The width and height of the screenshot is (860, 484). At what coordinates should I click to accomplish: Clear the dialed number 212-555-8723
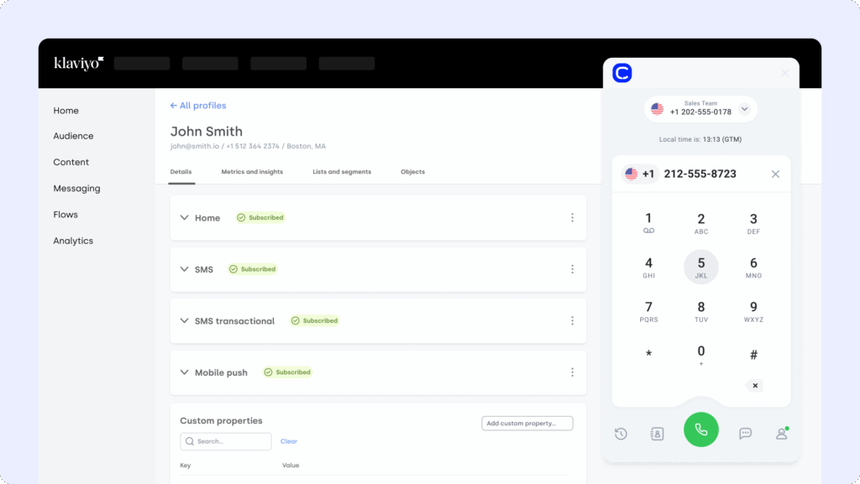click(x=775, y=174)
